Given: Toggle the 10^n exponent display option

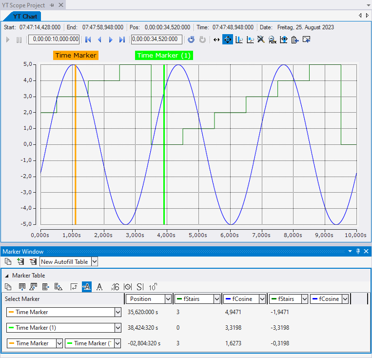Looking at the screenshot, I should pos(153,287).
